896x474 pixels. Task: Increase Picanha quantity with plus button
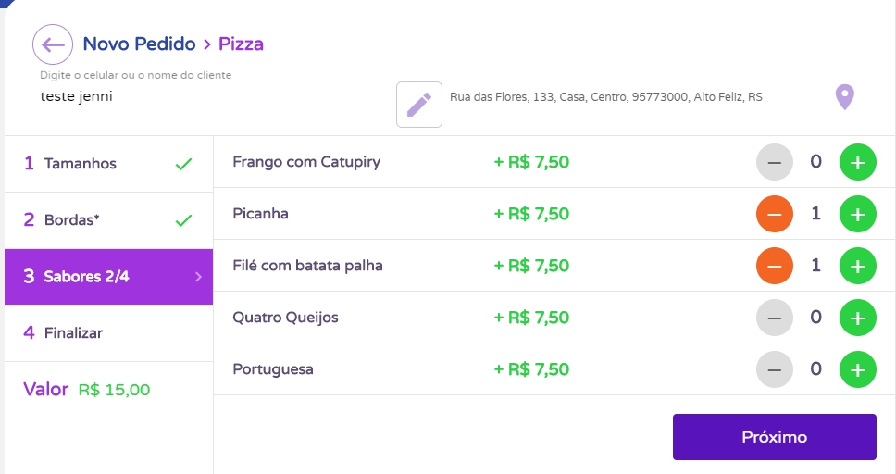pos(857,215)
